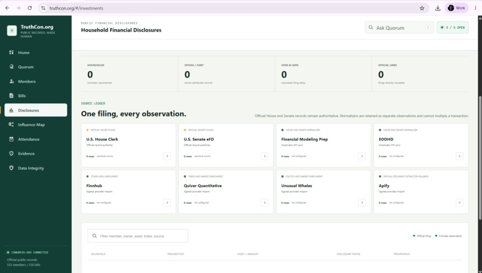Open the Financial Modeling Prep arrow
The height and width of the screenshot is (273, 482).
click(362, 156)
